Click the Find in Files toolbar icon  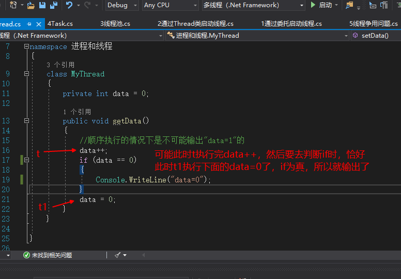[x=349, y=5]
